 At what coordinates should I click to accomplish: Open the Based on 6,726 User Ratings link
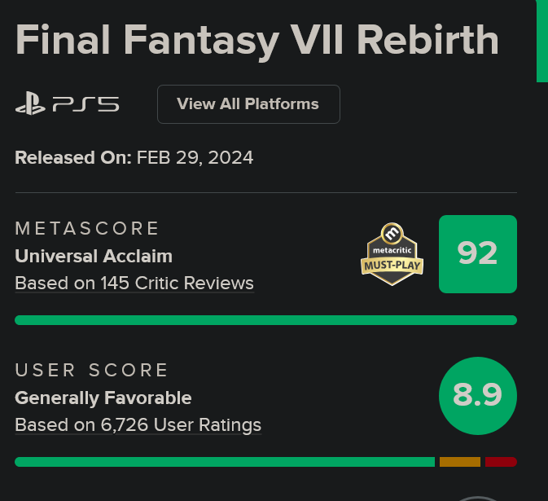tap(138, 425)
